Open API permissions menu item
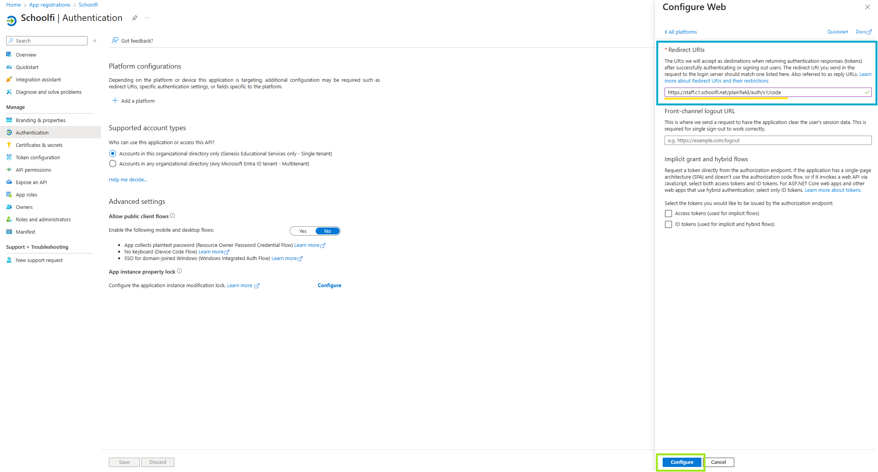 [x=33, y=170]
